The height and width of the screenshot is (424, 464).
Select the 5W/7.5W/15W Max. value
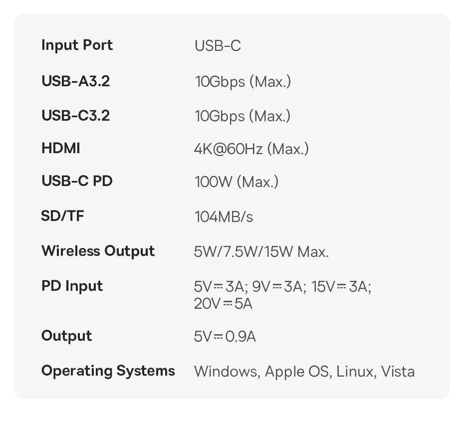pos(261,252)
